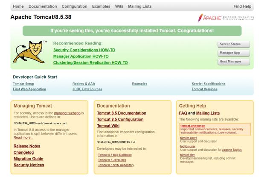The height and width of the screenshot is (177, 273).
Task: Open the Migration Guide link
Action: pos(29,159)
